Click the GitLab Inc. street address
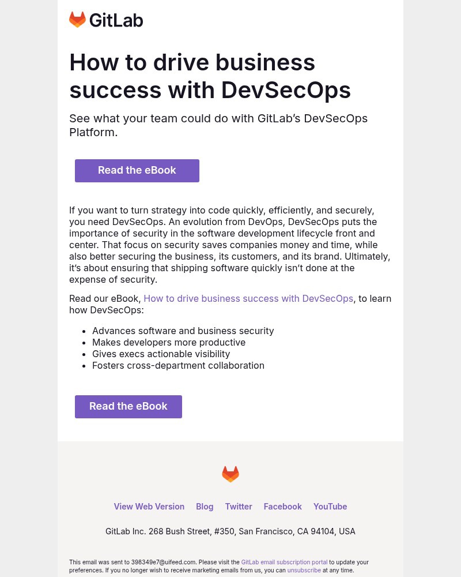This screenshot has width=461, height=577. point(231,531)
